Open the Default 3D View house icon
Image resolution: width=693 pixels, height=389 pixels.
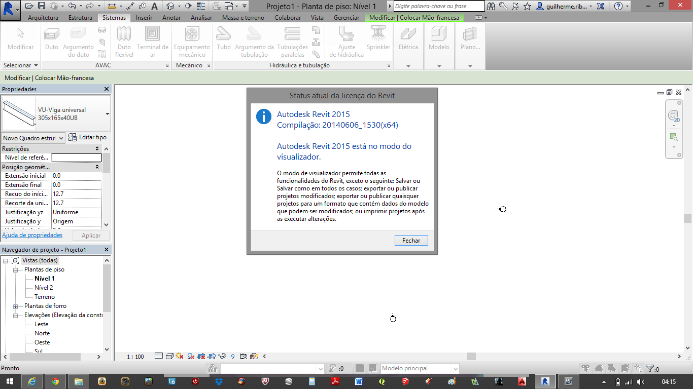click(x=170, y=6)
